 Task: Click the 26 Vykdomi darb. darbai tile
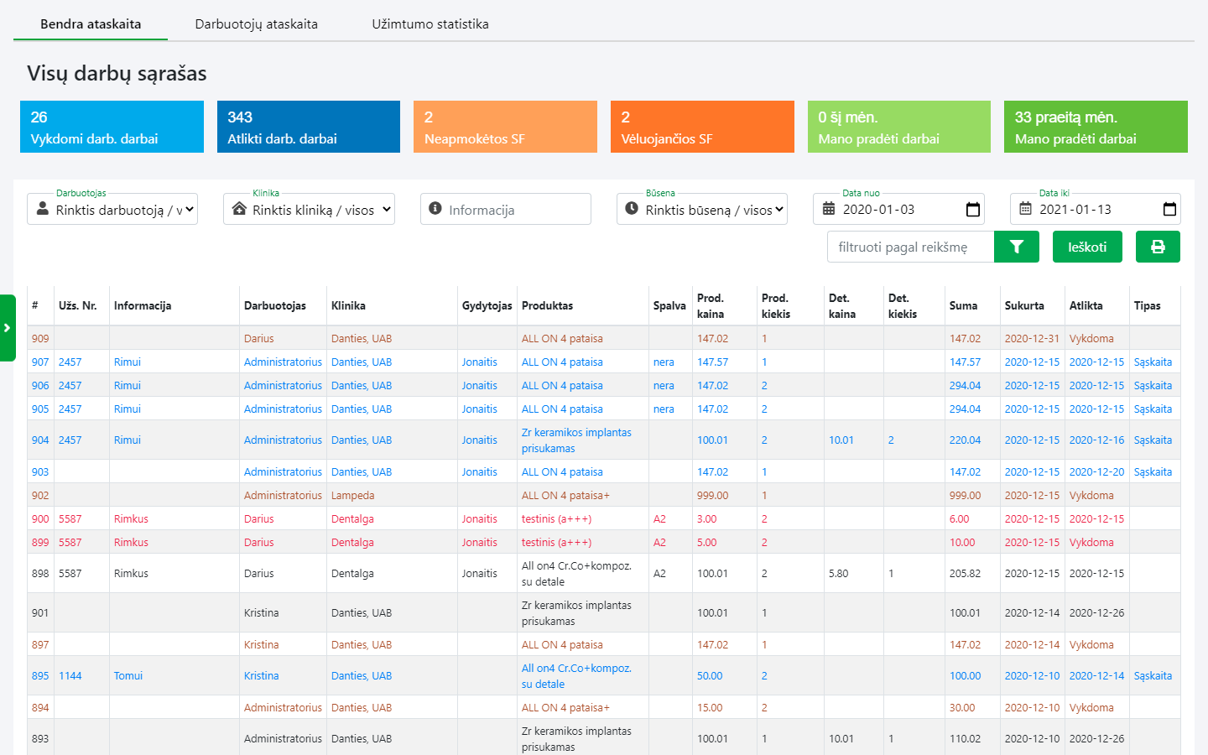coord(112,127)
